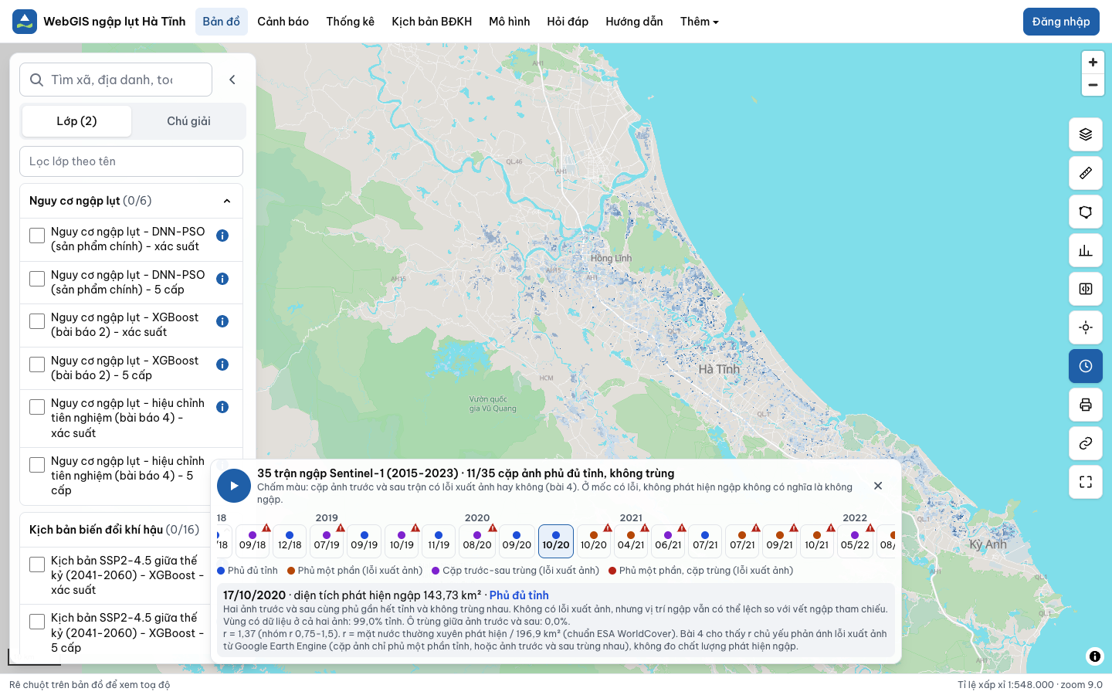Show info for DNN-PSO xác suất layer

(222, 236)
